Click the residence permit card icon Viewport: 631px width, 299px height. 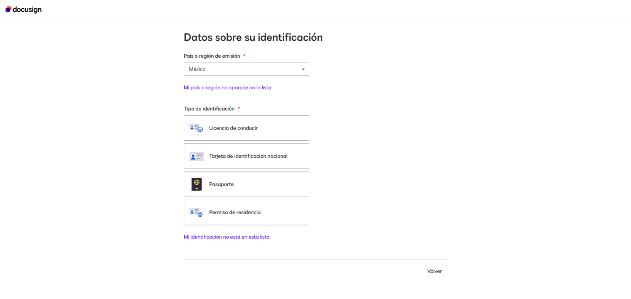pyautogui.click(x=196, y=212)
